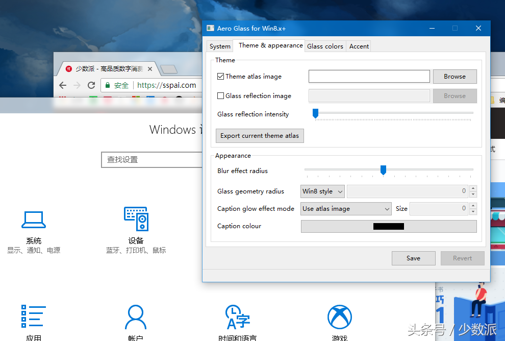Expand the Win8 style geometry dropdown
This screenshot has height=341, width=505.
click(322, 191)
